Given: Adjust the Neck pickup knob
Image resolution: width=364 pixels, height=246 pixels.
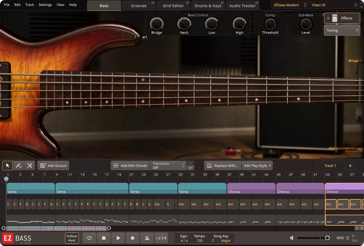Looking at the screenshot, I should pos(184,24).
